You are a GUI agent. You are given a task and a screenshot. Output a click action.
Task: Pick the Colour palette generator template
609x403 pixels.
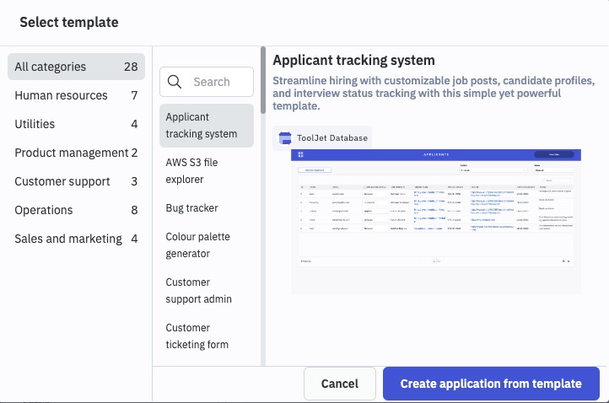[x=206, y=245]
